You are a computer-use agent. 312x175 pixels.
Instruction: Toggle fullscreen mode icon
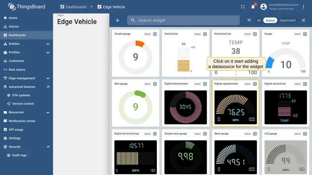coord(243,7)
